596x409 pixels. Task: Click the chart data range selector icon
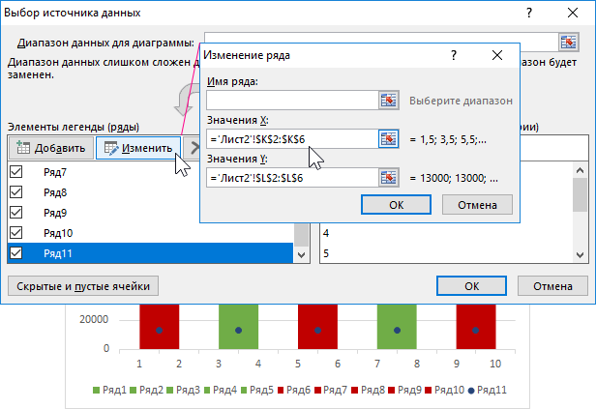(x=568, y=42)
